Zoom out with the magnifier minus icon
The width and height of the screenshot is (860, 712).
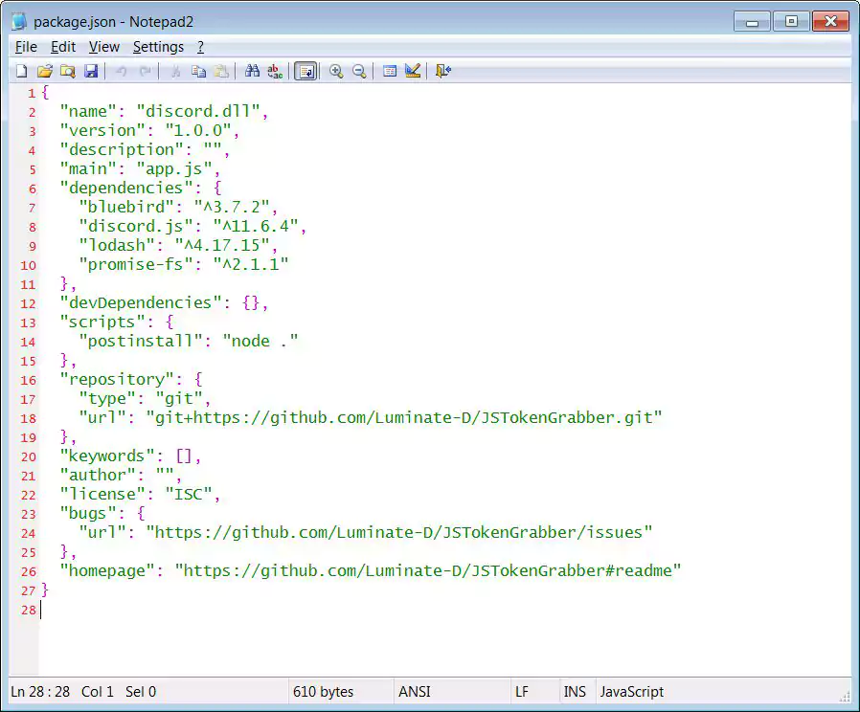pos(359,71)
